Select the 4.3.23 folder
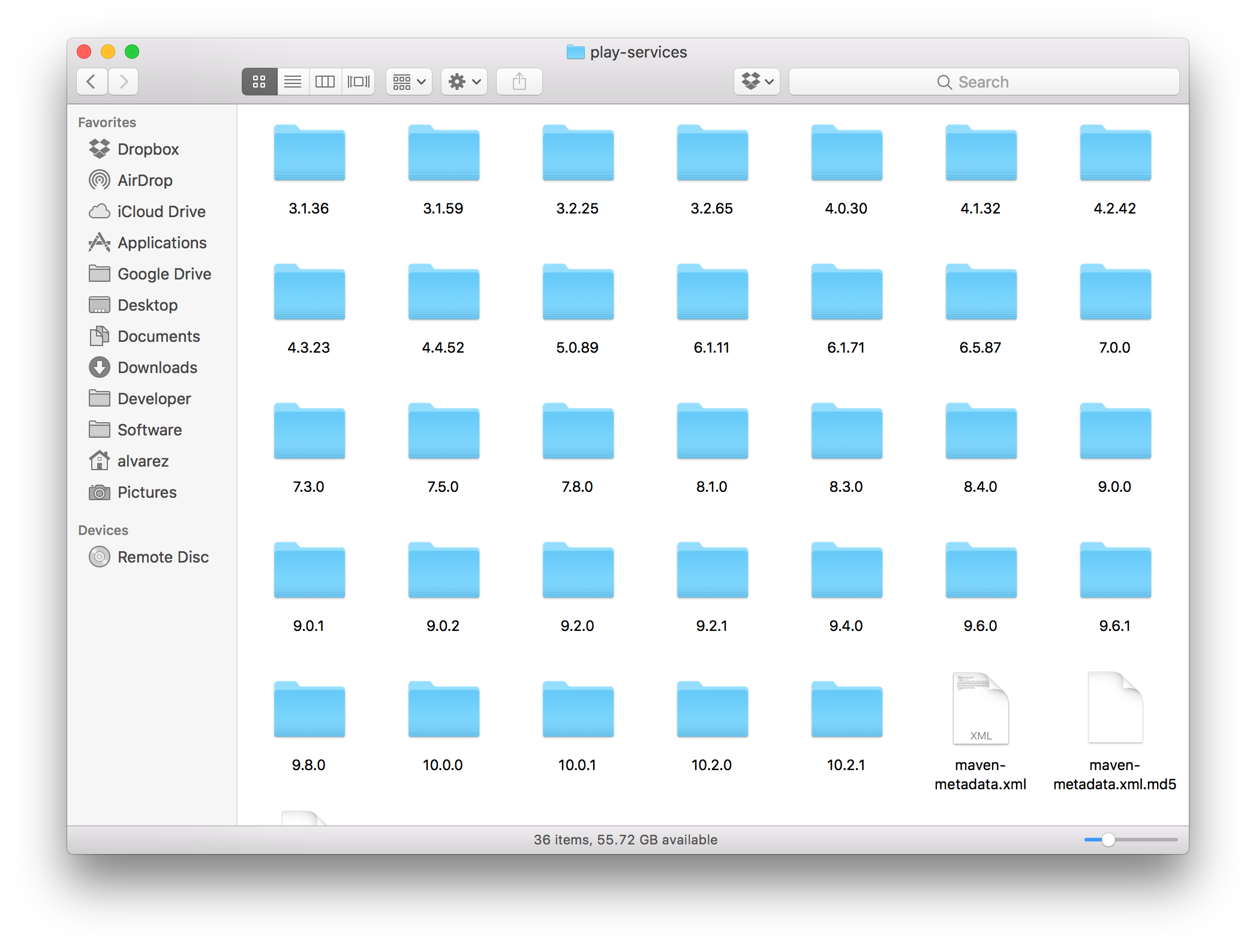The width and height of the screenshot is (1256, 950). pyautogui.click(x=310, y=292)
